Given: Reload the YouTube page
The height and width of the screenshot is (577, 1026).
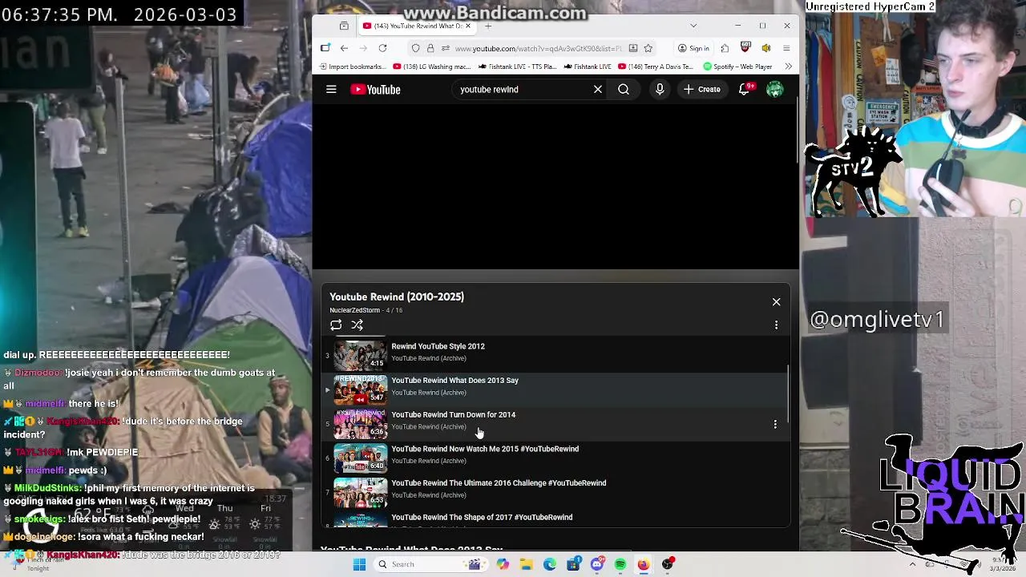Looking at the screenshot, I should coord(382,48).
